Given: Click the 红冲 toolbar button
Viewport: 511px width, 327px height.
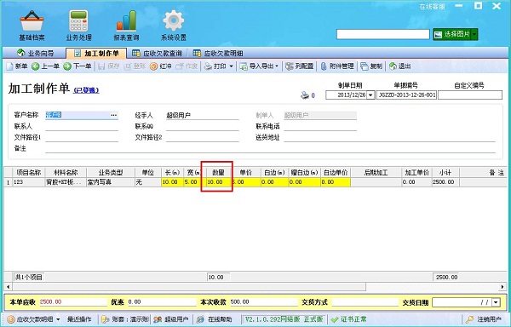Looking at the screenshot, I should pos(161,66).
